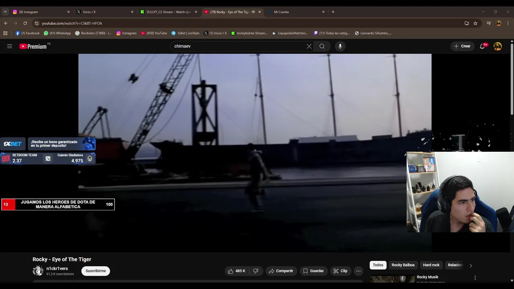The height and width of the screenshot is (289, 514).
Task: Open the tab search dropdown arrow
Action: 5,12
